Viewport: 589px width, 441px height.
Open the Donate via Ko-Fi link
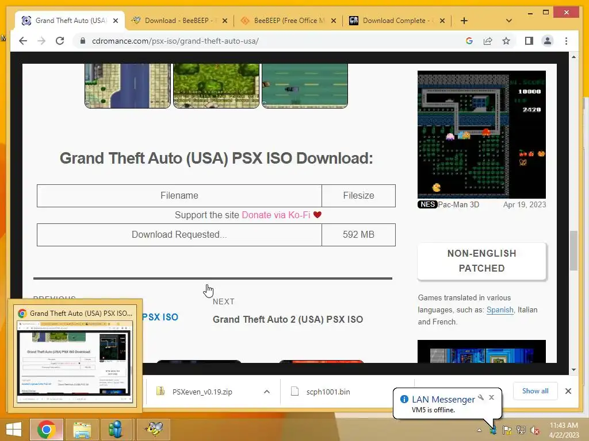276,215
